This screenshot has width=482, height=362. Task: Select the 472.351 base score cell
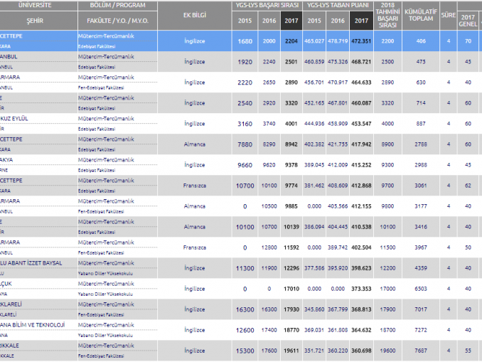361,41
